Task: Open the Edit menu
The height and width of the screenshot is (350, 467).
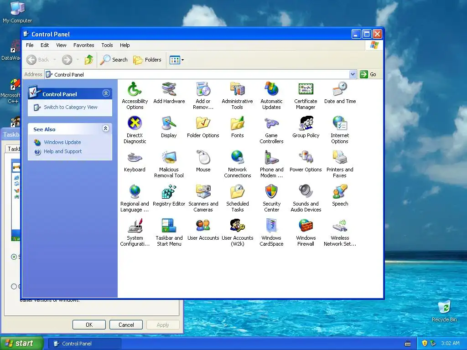Action: pyautogui.click(x=45, y=45)
